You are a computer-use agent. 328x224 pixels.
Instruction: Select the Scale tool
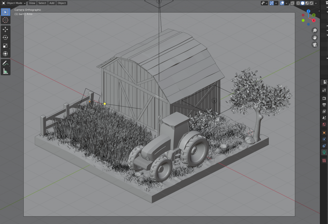[x=5, y=46]
